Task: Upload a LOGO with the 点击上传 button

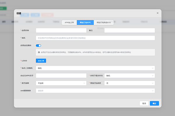Action: click(x=41, y=61)
